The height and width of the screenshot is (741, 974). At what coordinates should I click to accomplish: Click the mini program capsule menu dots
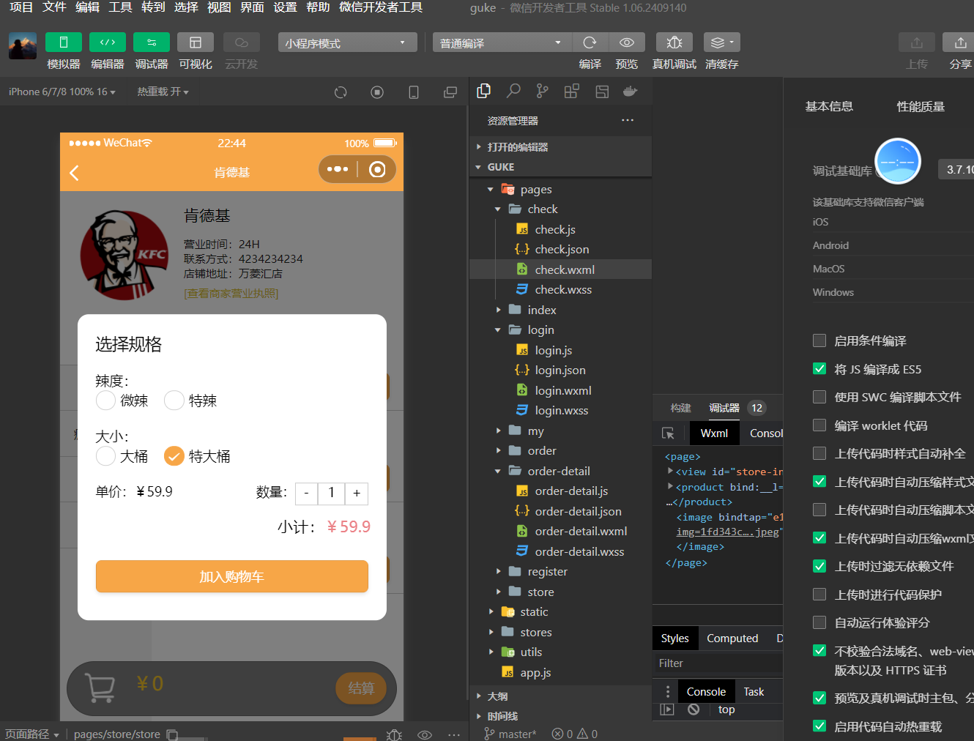click(x=338, y=169)
